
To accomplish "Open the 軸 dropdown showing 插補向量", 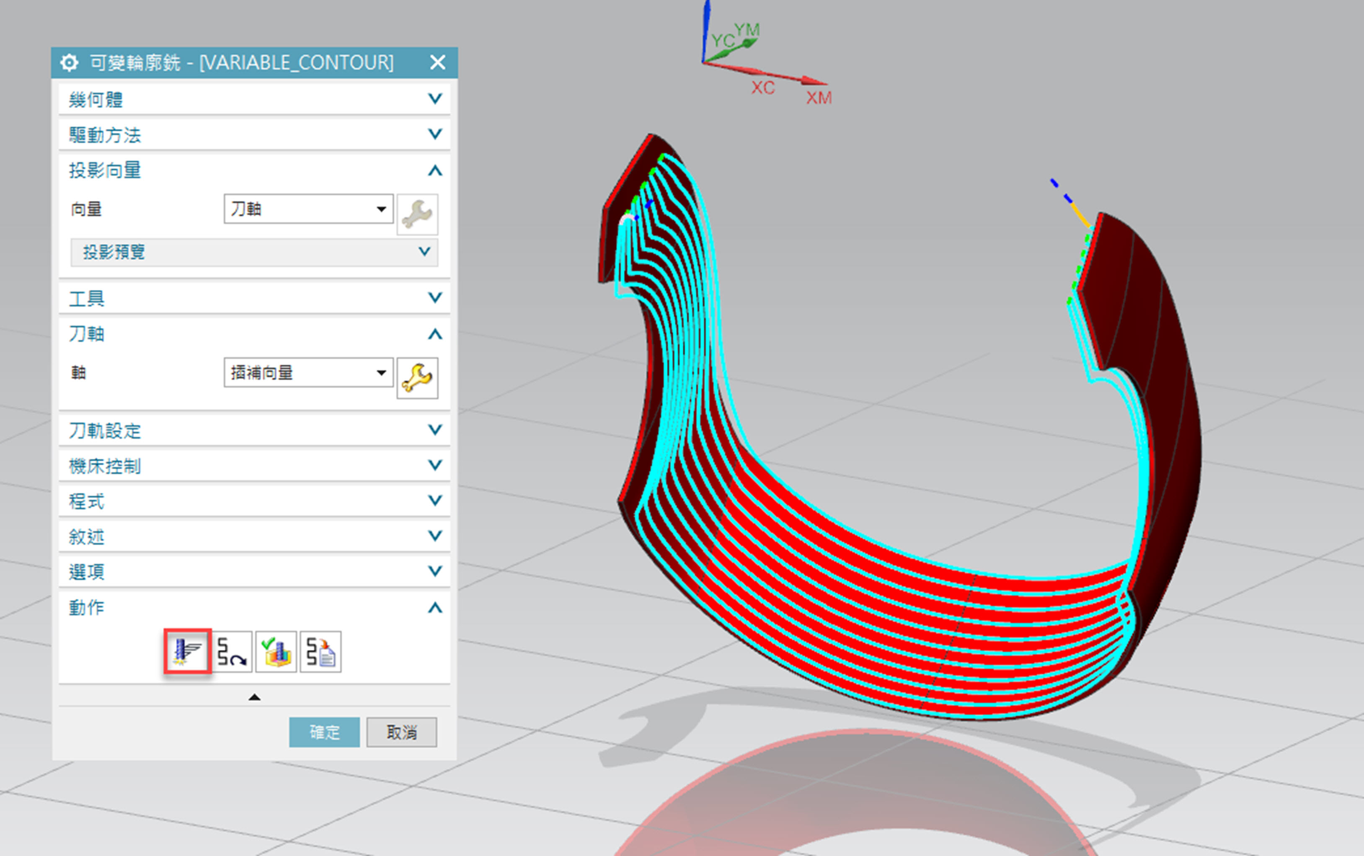I will 309,373.
